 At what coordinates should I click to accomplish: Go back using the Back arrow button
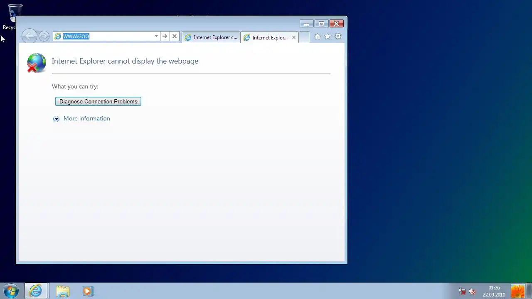pyautogui.click(x=29, y=36)
